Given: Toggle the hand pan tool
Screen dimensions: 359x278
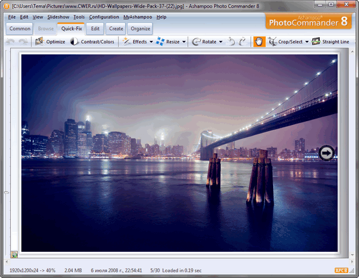Looking at the screenshot, I should tap(259, 42).
